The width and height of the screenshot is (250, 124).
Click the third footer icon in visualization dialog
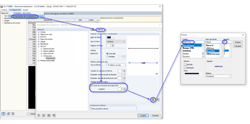pos(49,115)
